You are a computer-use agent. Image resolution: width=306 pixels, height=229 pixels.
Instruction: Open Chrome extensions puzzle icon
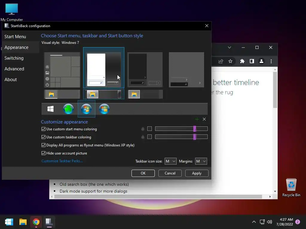coord(242,61)
